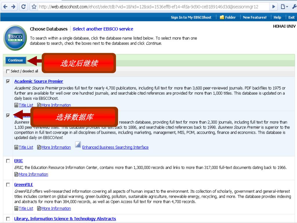Click the Title List icon under GreenFILE

click(16, 208)
